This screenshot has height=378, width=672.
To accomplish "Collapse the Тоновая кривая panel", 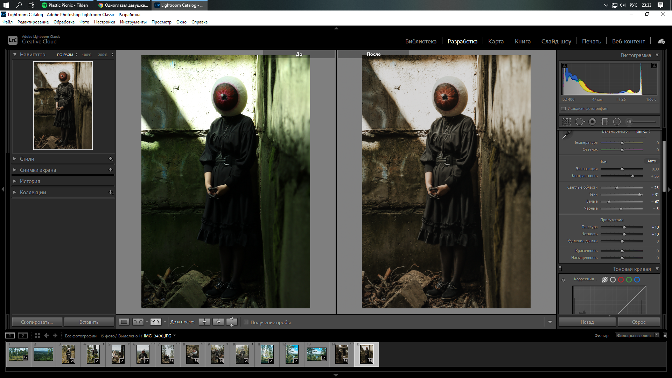I will coord(657,269).
